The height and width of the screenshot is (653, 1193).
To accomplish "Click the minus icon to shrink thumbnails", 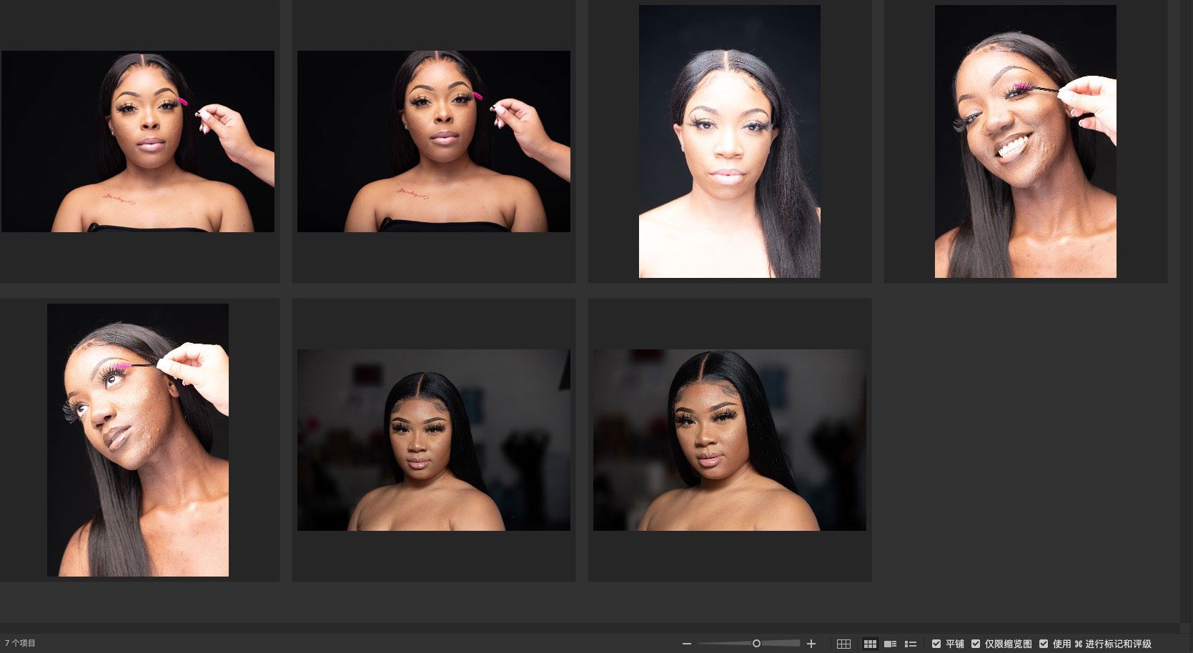I will click(x=687, y=644).
